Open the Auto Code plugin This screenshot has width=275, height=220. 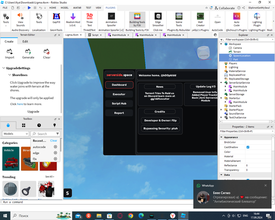pos(237,20)
